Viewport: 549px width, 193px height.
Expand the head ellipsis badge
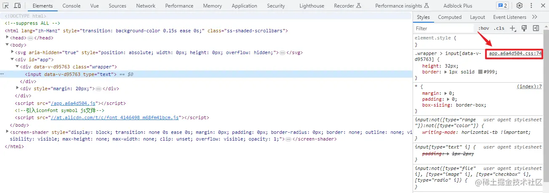pos(30,38)
